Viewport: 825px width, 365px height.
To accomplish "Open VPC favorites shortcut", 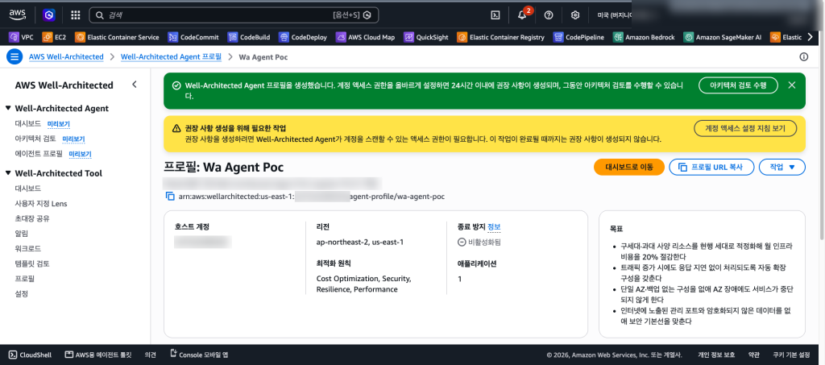I will 21,37.
